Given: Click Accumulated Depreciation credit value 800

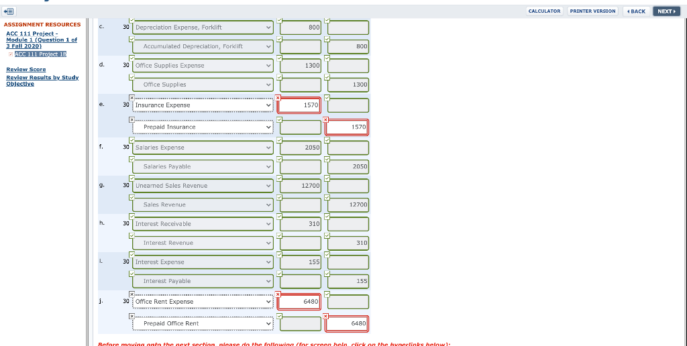Looking at the screenshot, I should coord(348,46).
